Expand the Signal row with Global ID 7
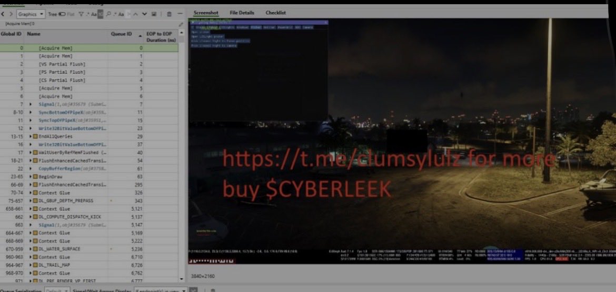This screenshot has width=616, height=292. tap(31, 104)
